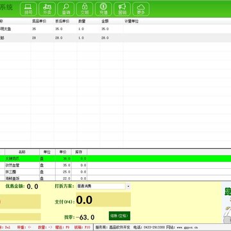Click the 28.0 amount in the second order row
Image resolution: width=231 pixels, height=231 pixels.
click(105, 38)
